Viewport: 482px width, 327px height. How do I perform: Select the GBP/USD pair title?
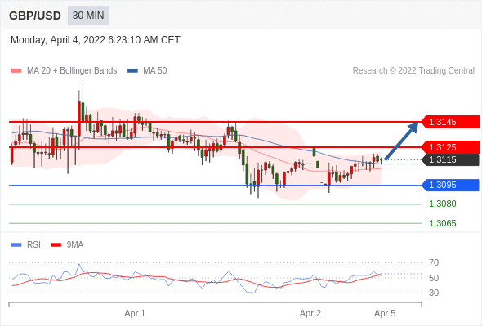(x=35, y=16)
